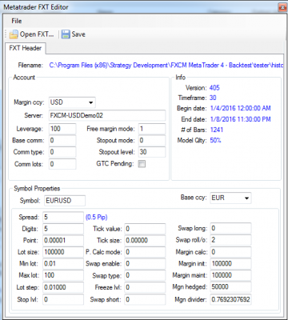
Task: Click End date value 1/8/2016 11:30:00 PM
Action: click(x=240, y=119)
